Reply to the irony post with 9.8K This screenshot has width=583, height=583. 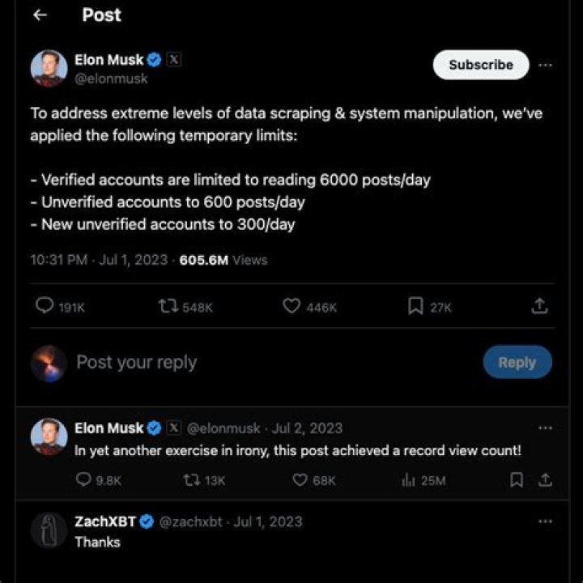83,480
